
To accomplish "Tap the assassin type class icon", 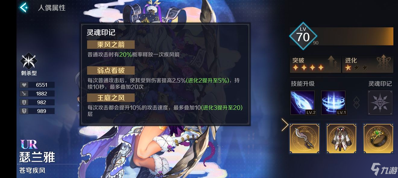I will pos(29,61).
